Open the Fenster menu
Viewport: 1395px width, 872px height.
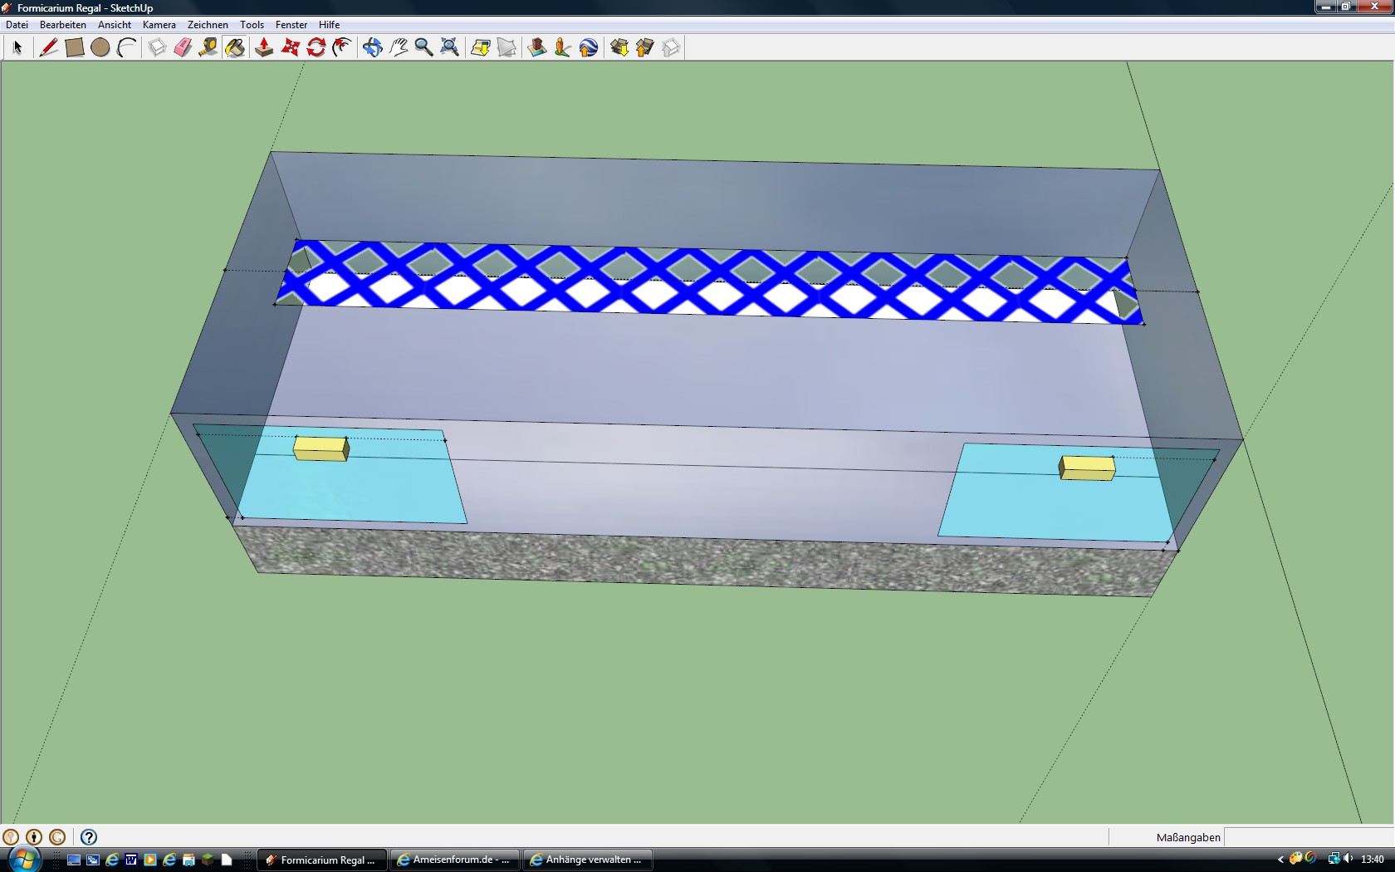click(291, 25)
